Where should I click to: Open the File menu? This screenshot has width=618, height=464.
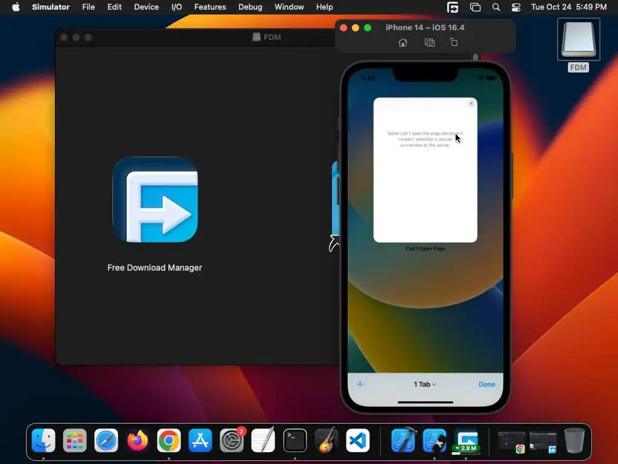coord(88,7)
